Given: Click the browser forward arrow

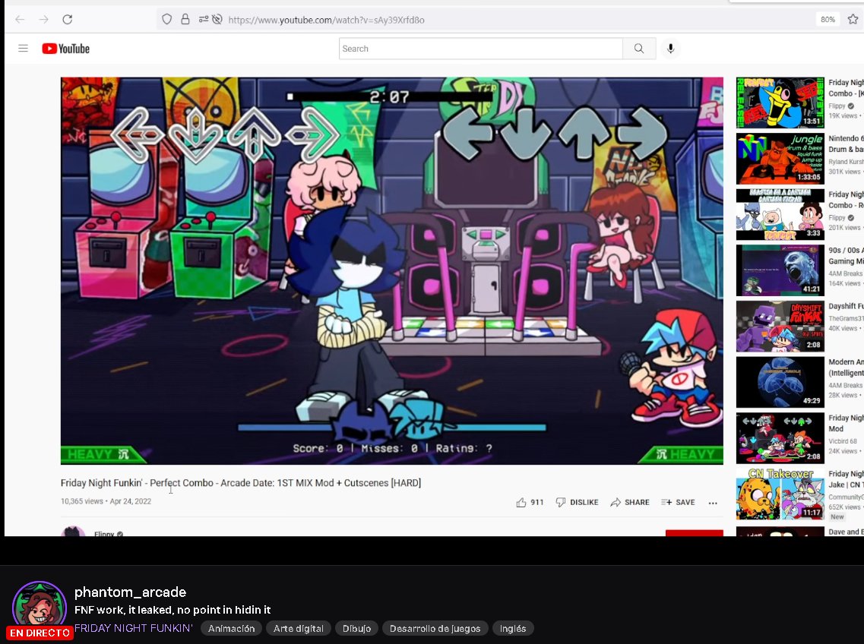Looking at the screenshot, I should coord(43,20).
